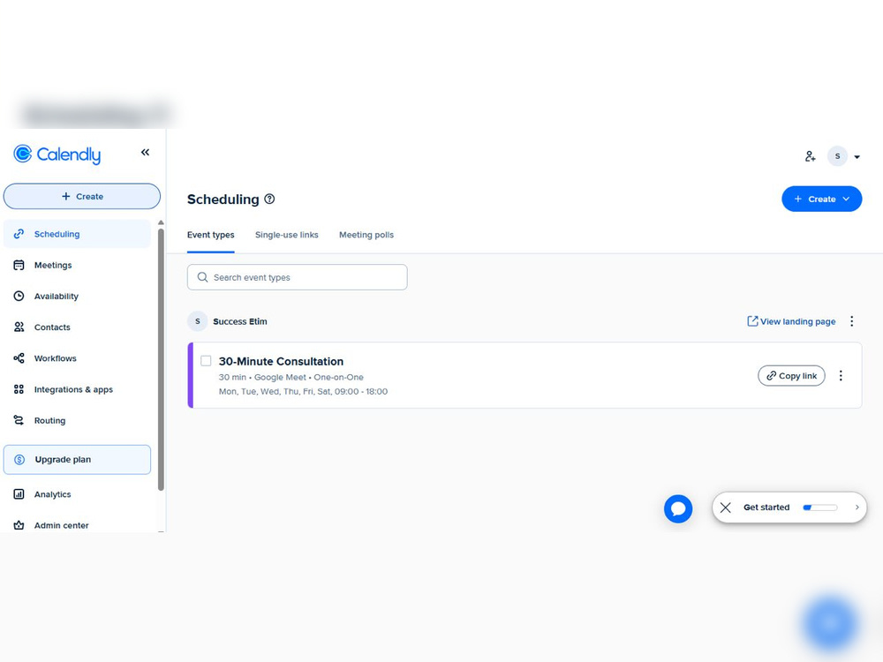
Task: Open 30-Minute Consultation options menu
Action: (841, 375)
